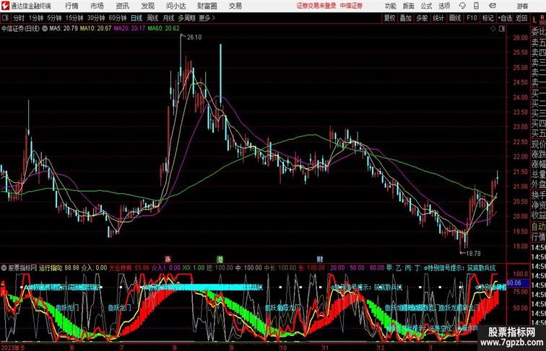546x351 pixels.
Task: Expand the 更多 periods list
Action: click(207, 18)
